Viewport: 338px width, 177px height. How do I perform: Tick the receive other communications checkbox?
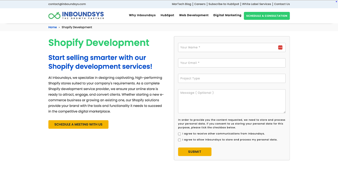coord(179,134)
